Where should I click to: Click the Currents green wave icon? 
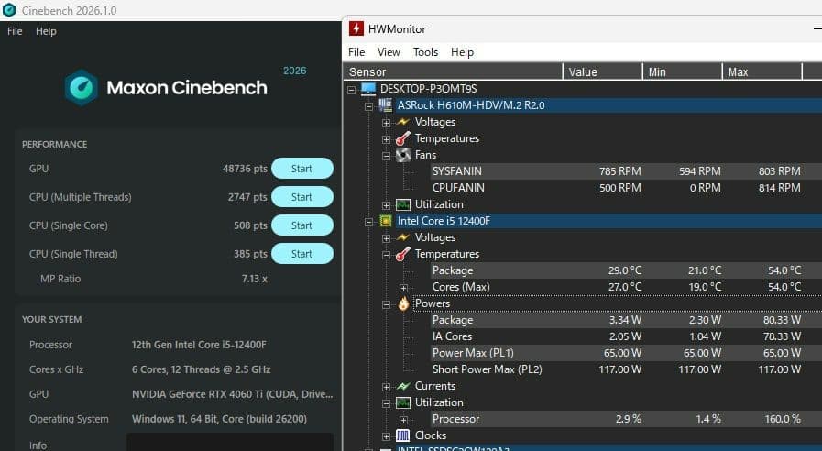coord(402,386)
